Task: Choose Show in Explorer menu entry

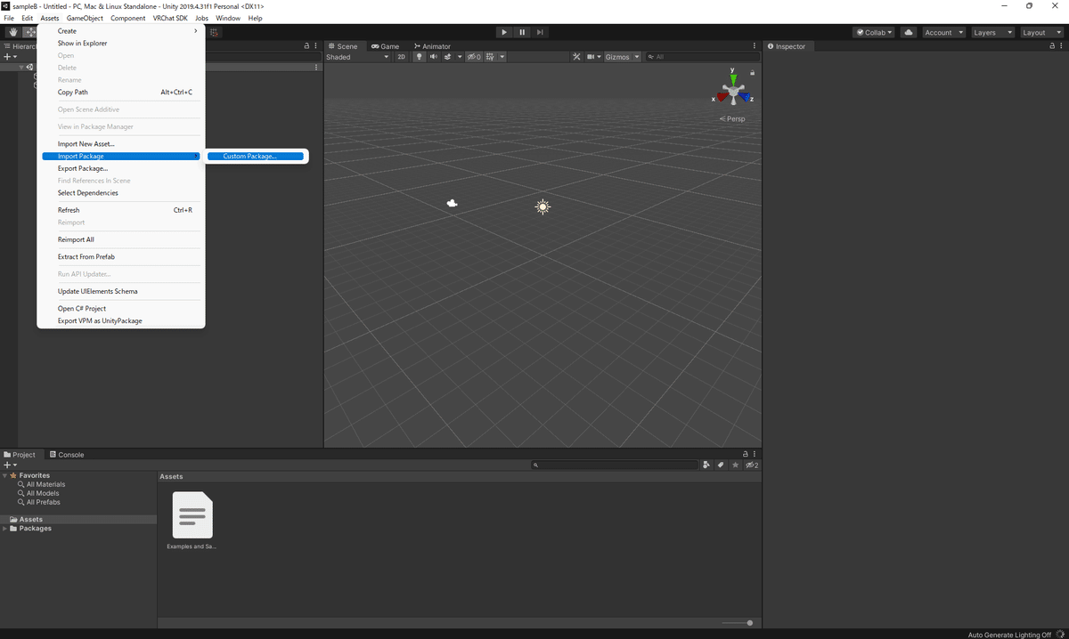Action: [121, 43]
